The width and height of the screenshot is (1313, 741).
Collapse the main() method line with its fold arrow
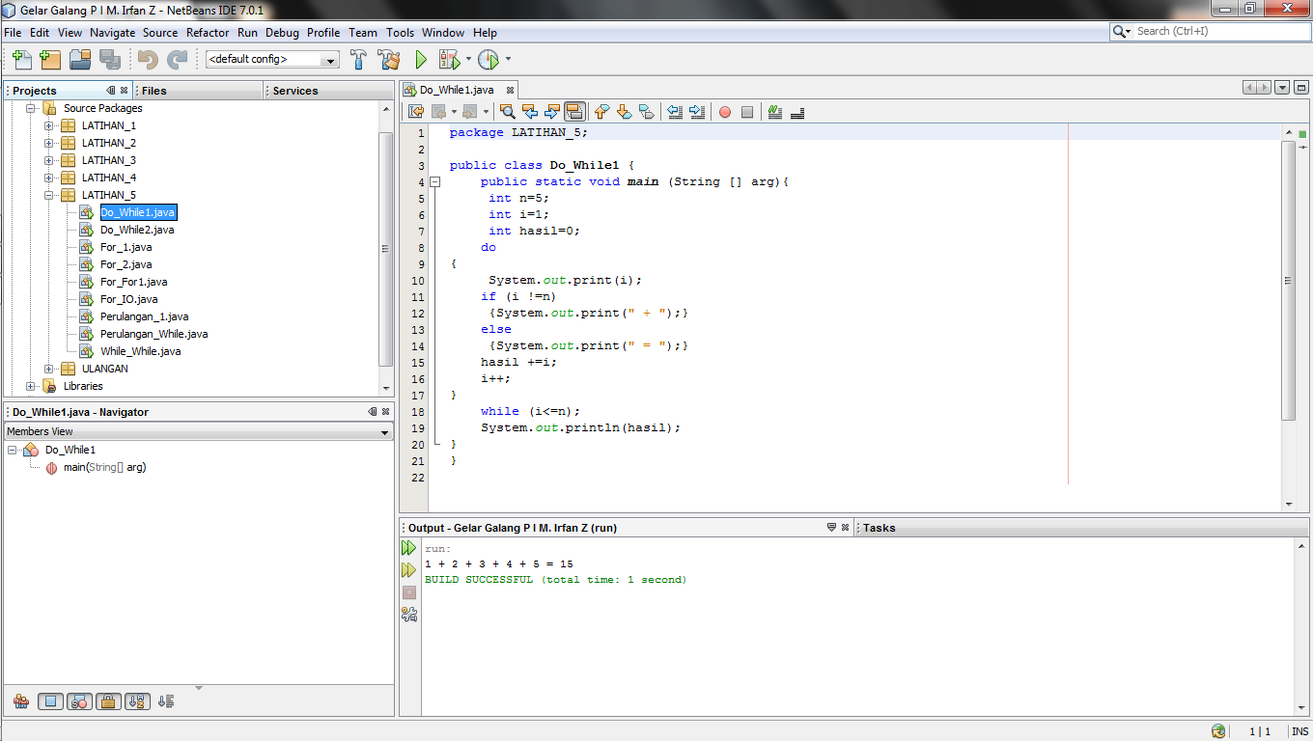point(433,181)
